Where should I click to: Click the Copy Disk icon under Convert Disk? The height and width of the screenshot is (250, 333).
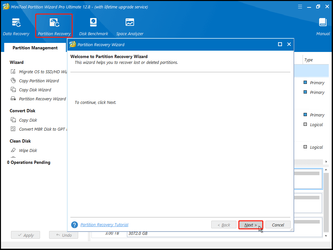tap(13, 120)
